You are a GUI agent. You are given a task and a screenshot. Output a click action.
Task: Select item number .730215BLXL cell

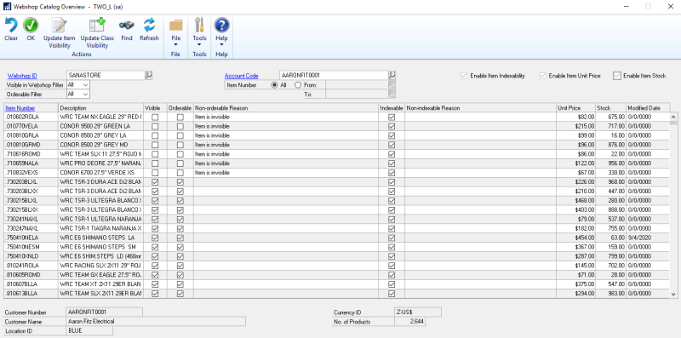[31, 201]
